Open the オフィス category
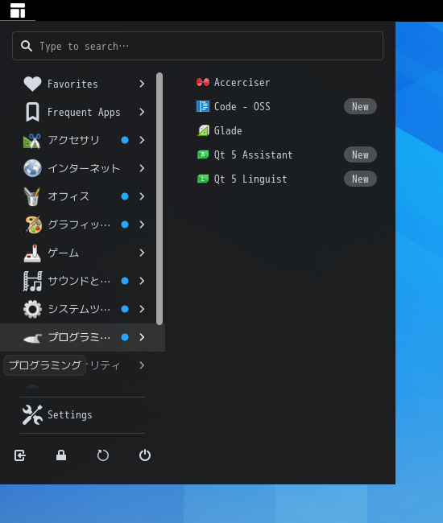The width and height of the screenshot is (443, 523). (x=82, y=196)
